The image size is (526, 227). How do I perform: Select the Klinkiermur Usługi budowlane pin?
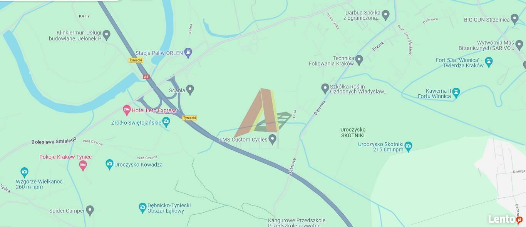pos(107,35)
